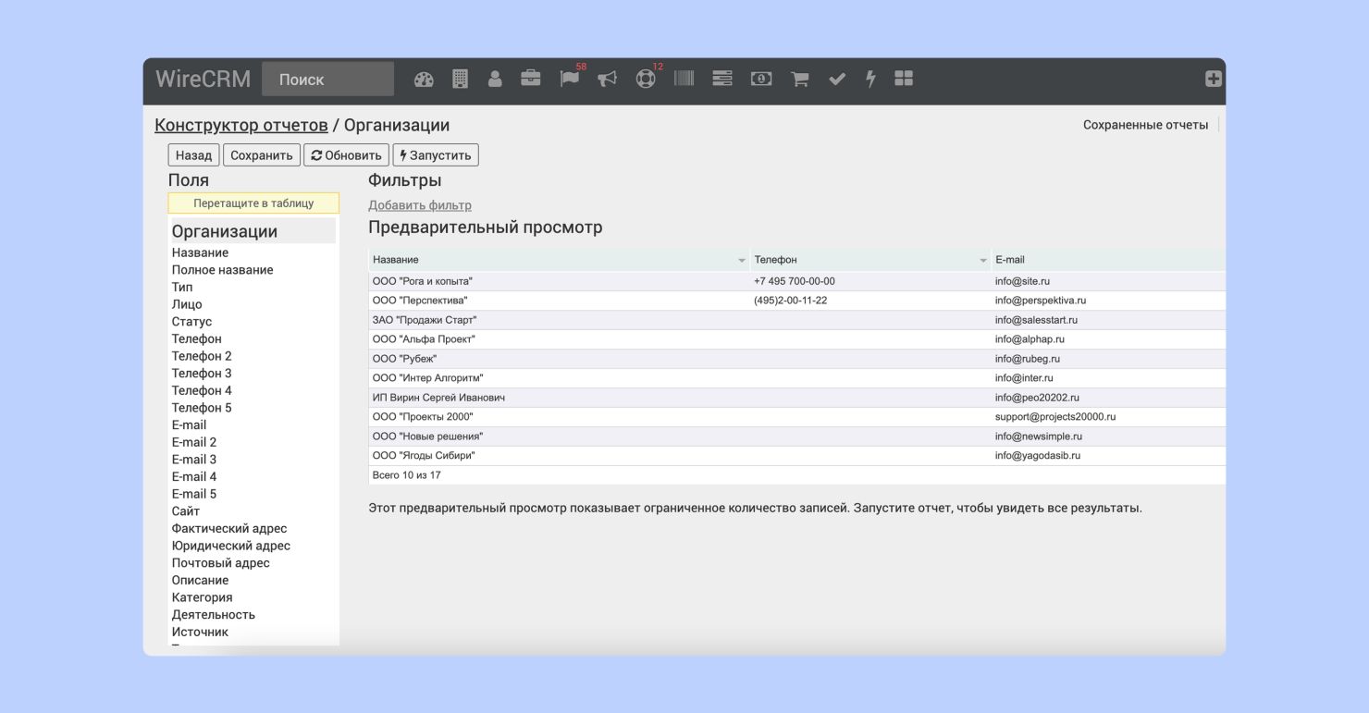
Task: Select the Юридический адрес field
Action: (x=230, y=546)
